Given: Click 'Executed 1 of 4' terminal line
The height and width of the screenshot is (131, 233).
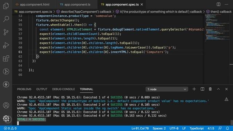Looking at the screenshot, I should pos(88,97).
